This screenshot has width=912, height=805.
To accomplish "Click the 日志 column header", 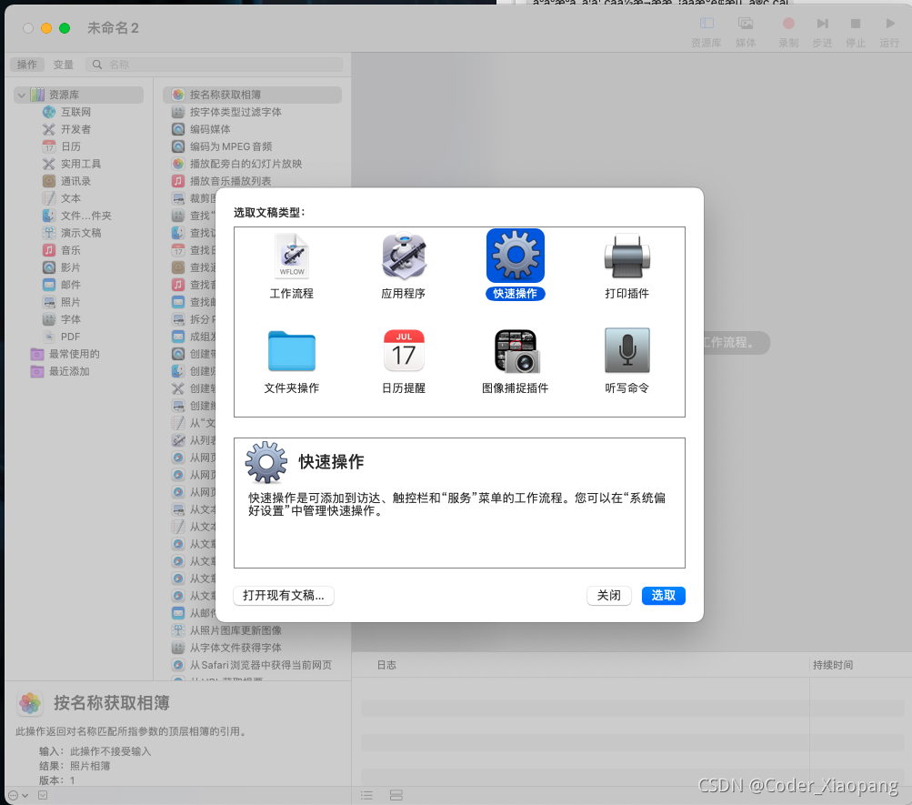I will (386, 665).
